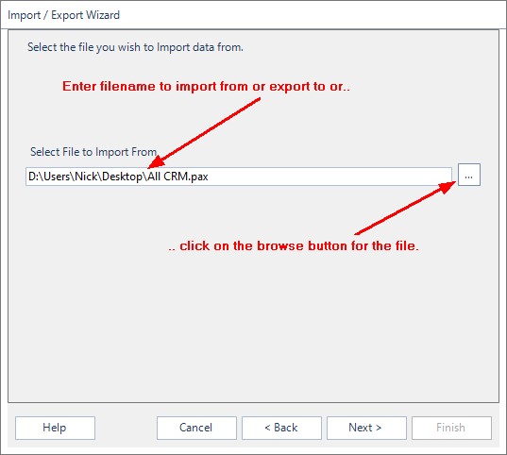Place cursor on the 'D:' drive letter in path
This screenshot has width=507, height=455.
33,177
